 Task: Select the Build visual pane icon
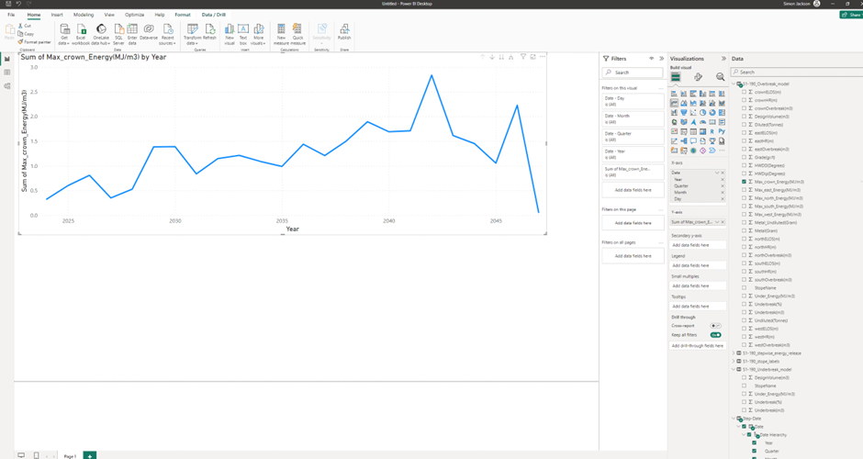(676, 77)
